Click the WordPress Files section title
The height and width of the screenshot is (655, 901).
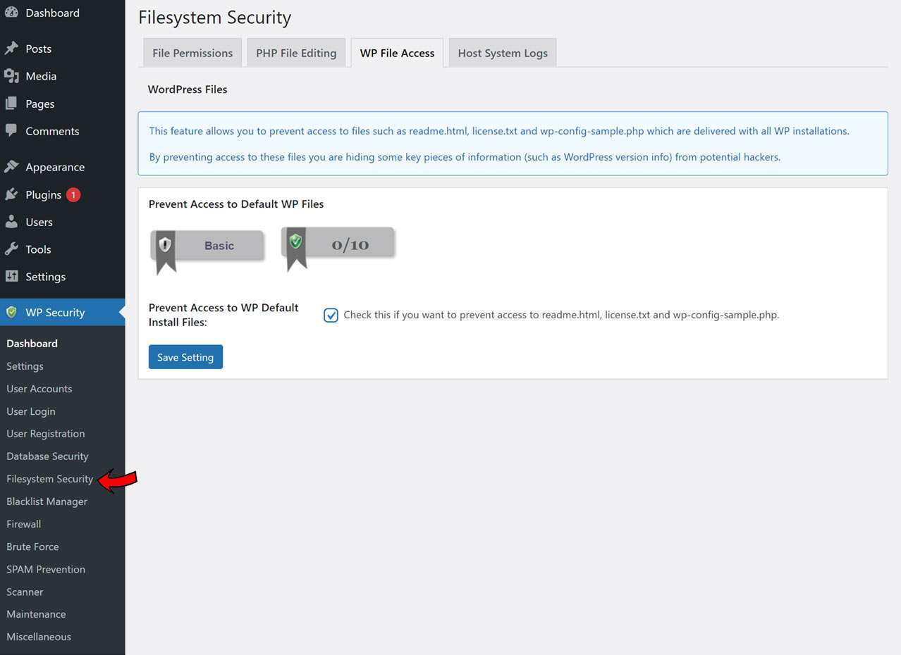[x=188, y=89]
